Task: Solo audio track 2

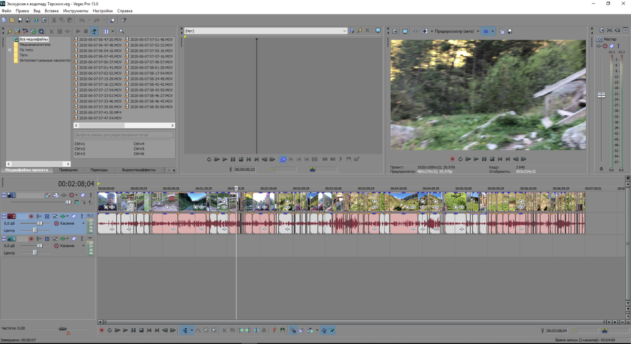Action: tap(82, 216)
